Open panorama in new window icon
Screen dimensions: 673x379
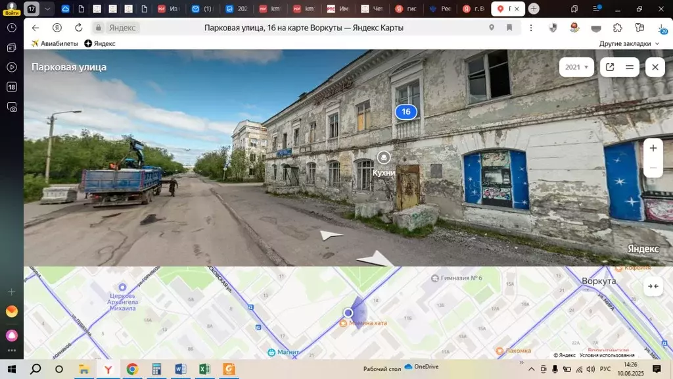point(610,67)
